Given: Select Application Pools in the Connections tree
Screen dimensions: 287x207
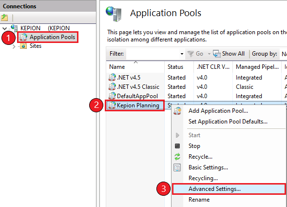Looking at the screenshot, I should (52, 37).
